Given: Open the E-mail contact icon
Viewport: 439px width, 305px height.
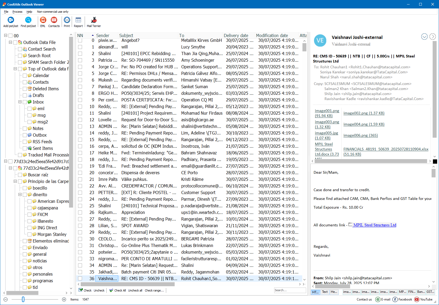Looking at the screenshot, I should (x=378, y=299).
